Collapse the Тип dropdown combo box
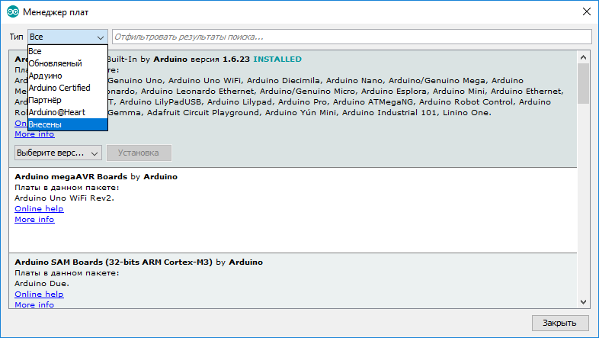This screenshot has width=599, height=338. point(68,37)
